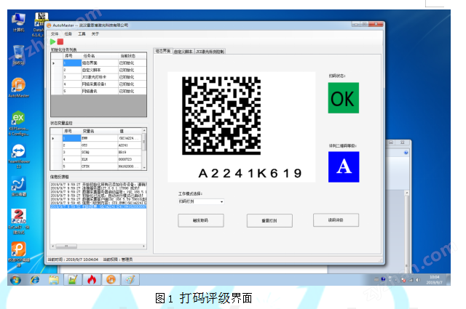Click the blue help icon in background window

pyautogui.click(x=406, y=153)
